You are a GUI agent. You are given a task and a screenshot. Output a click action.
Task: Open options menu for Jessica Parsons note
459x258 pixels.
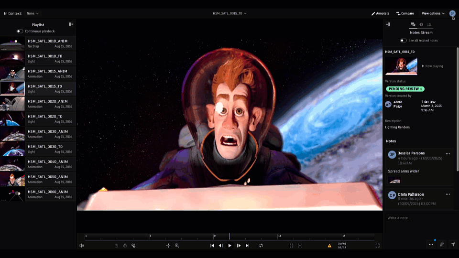pos(448,153)
